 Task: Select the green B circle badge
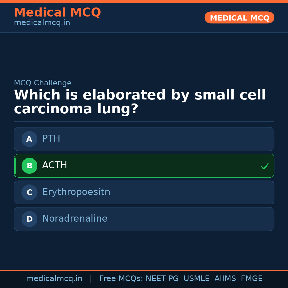[29, 166]
